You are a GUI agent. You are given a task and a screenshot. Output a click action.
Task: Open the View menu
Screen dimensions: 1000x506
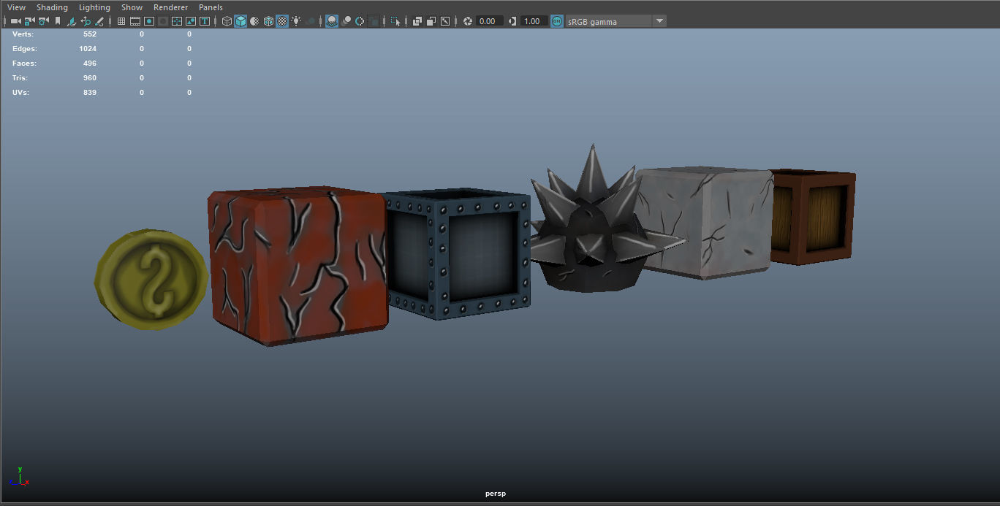pyautogui.click(x=16, y=7)
